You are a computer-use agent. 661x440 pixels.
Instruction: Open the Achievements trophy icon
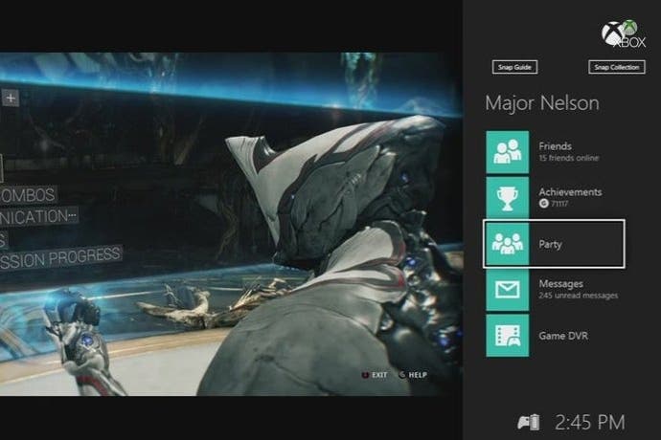507,197
